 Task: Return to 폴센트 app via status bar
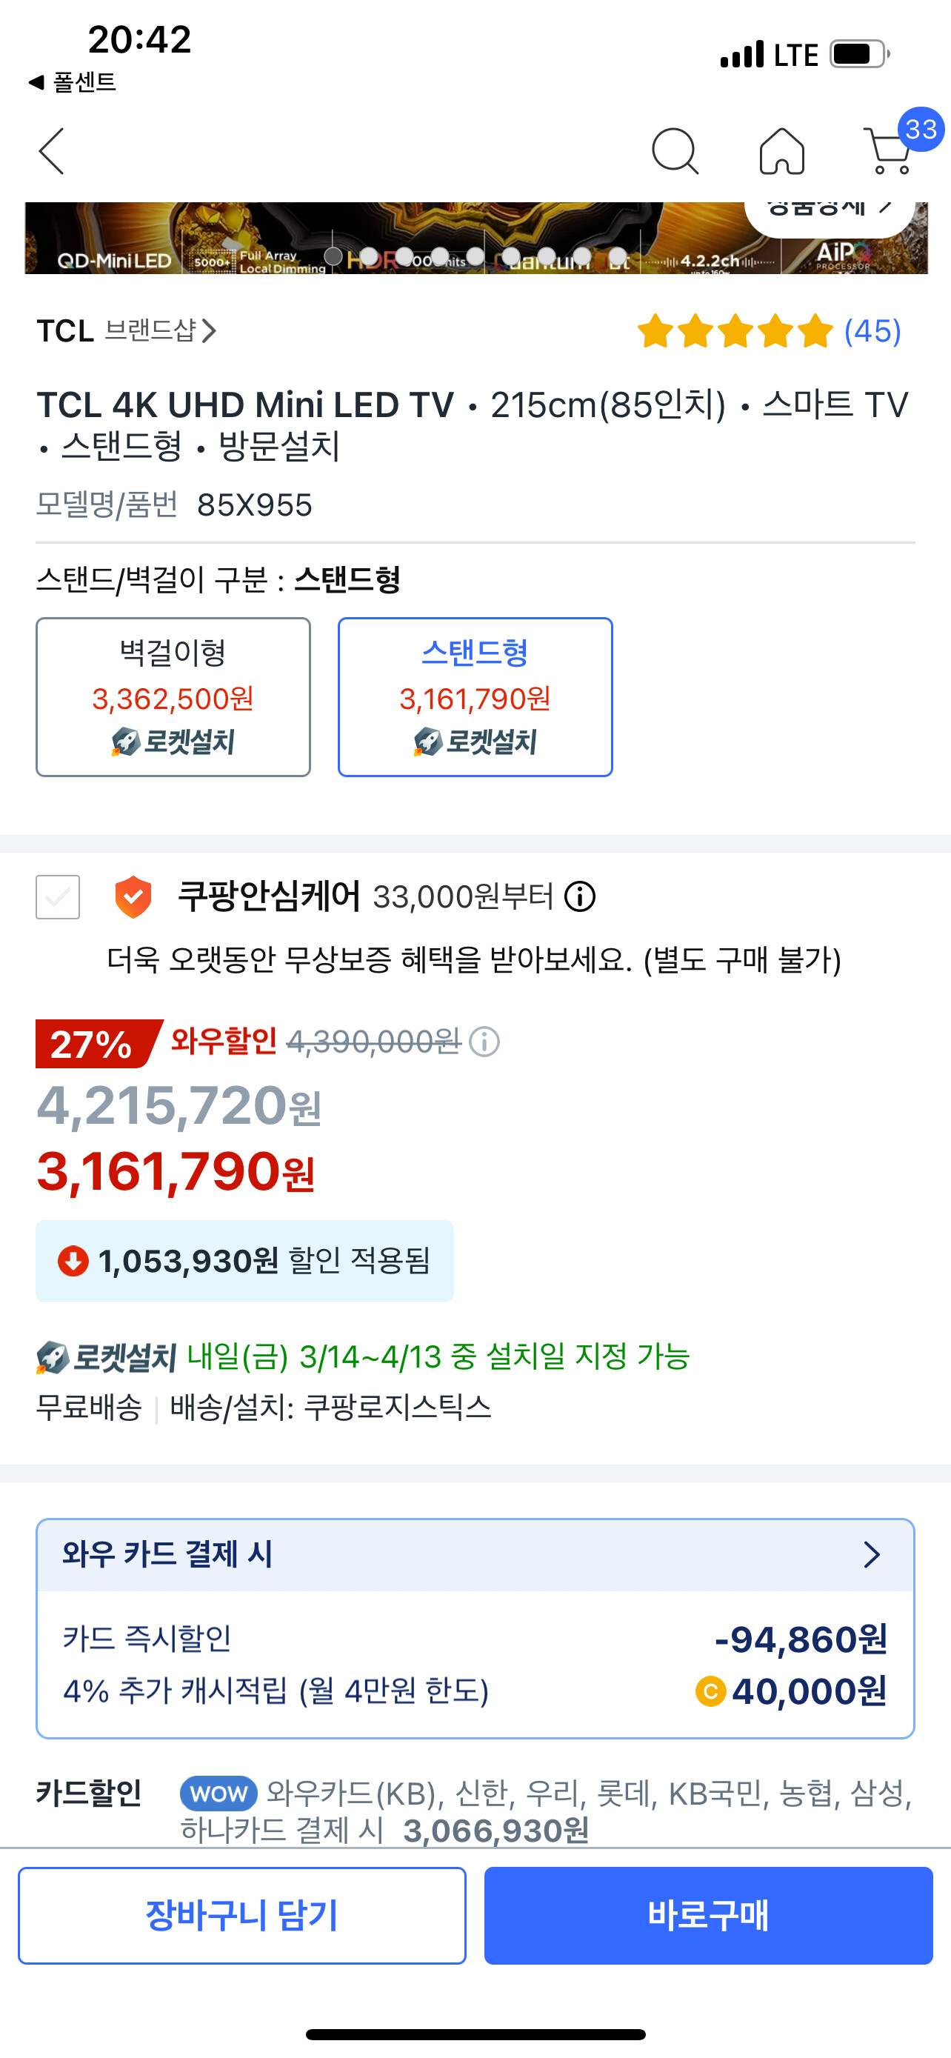[x=72, y=81]
